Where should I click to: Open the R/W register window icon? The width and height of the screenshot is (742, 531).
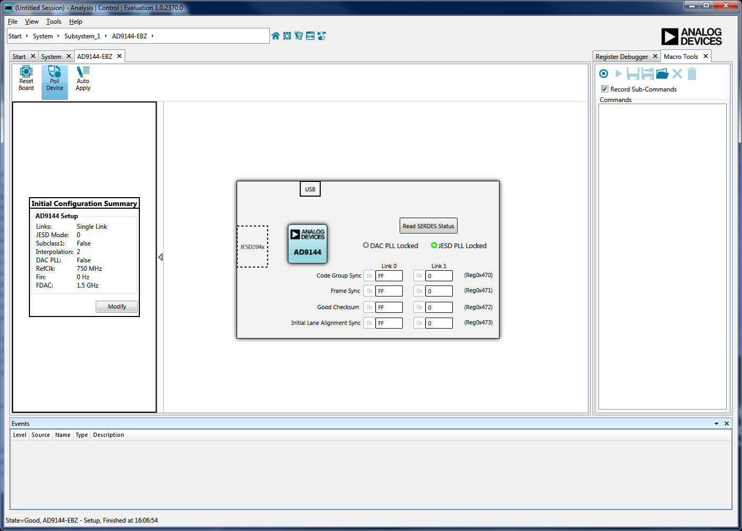click(x=310, y=36)
